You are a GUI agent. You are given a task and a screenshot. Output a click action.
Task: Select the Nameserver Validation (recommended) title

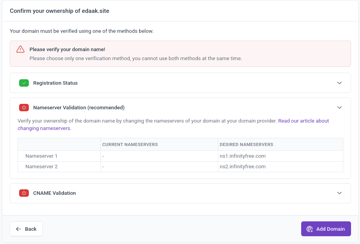click(x=79, y=108)
